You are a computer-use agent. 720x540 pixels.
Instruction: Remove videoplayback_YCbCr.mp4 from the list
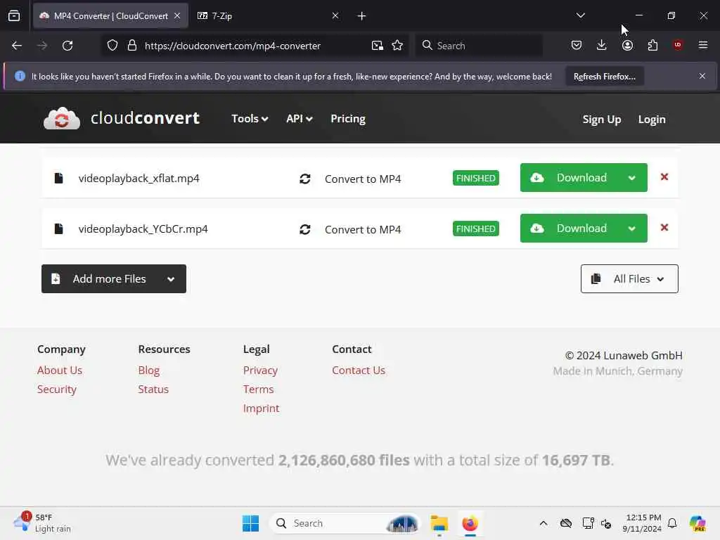pos(664,227)
